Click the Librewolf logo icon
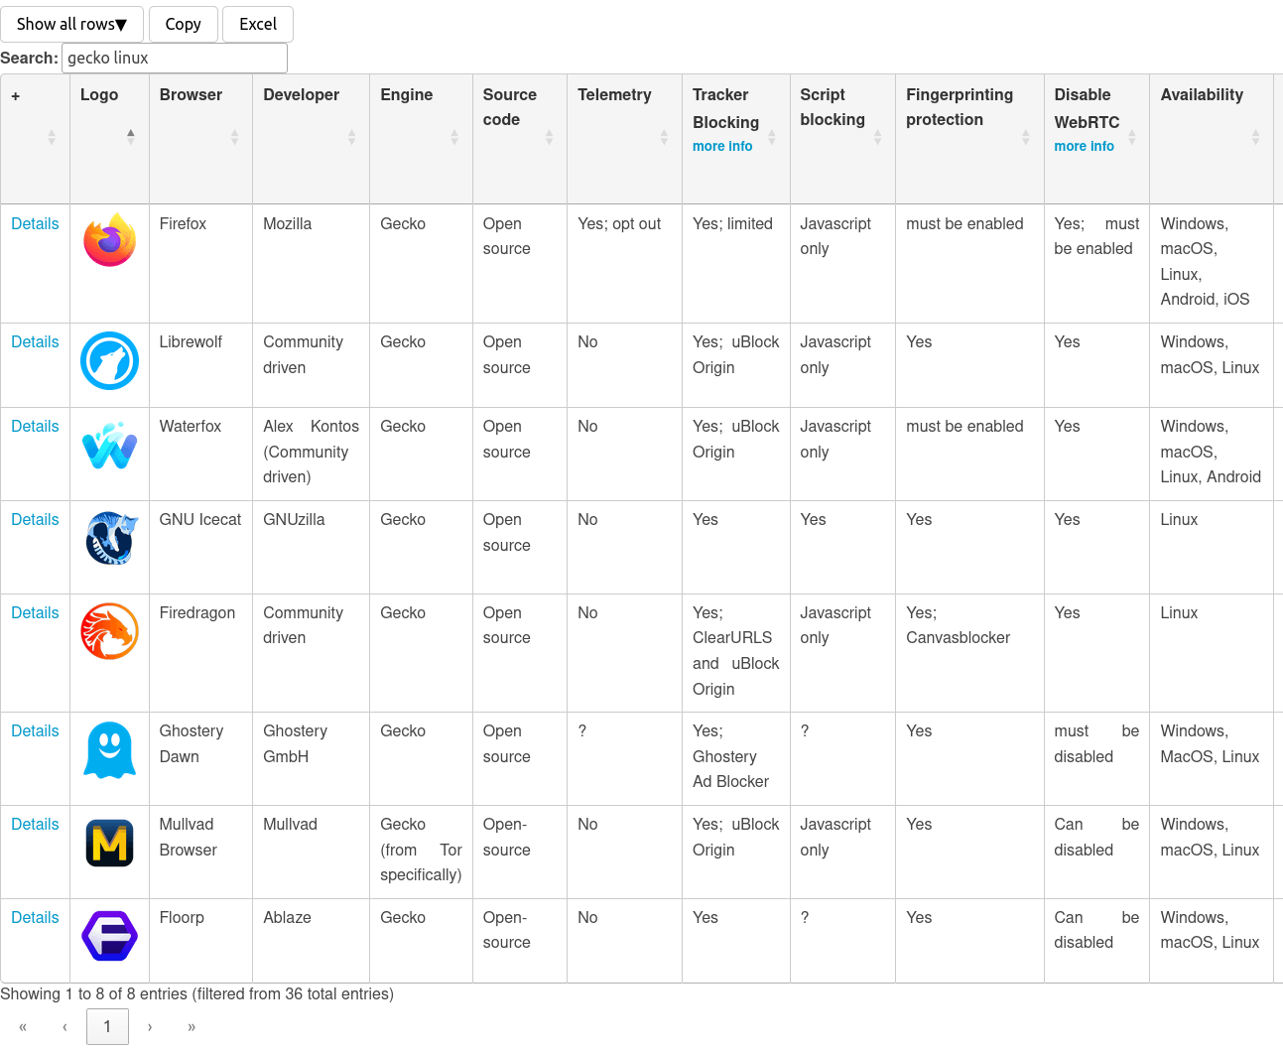1283x1053 pixels. point(109,360)
